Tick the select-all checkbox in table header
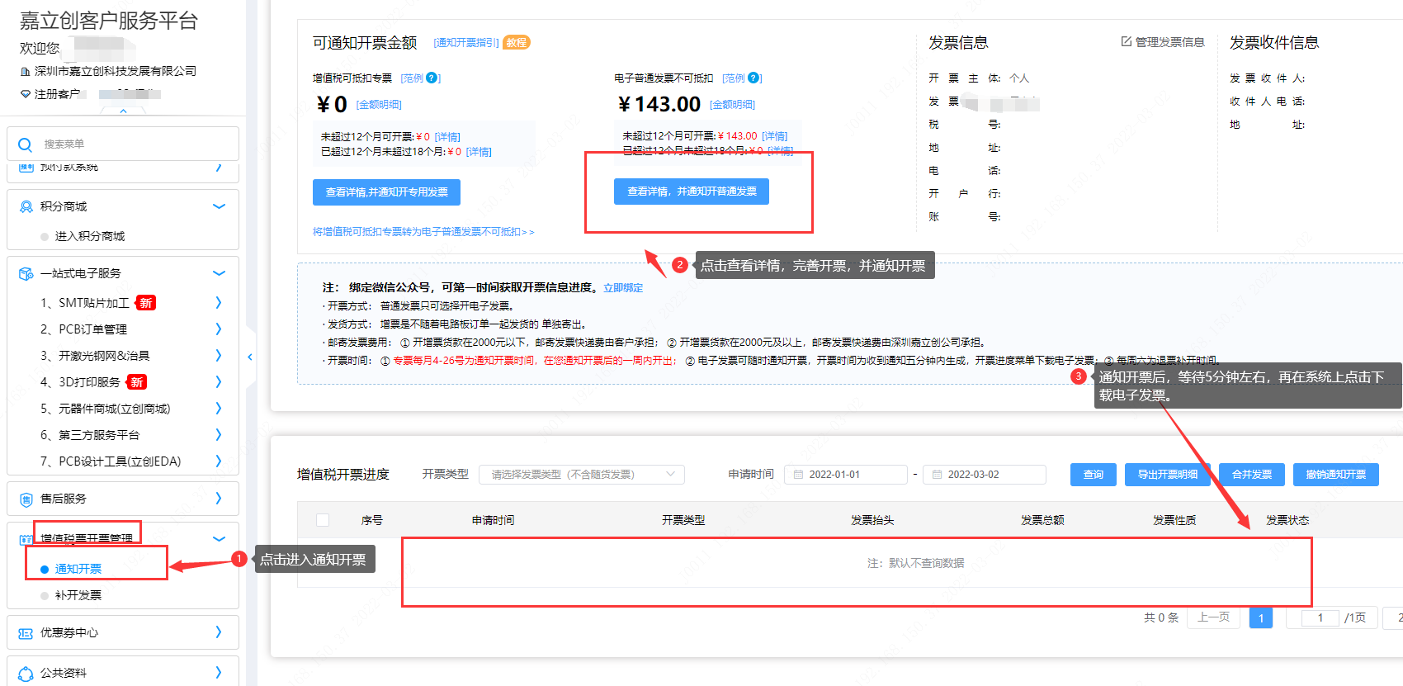This screenshot has height=686, width=1403. (x=323, y=520)
